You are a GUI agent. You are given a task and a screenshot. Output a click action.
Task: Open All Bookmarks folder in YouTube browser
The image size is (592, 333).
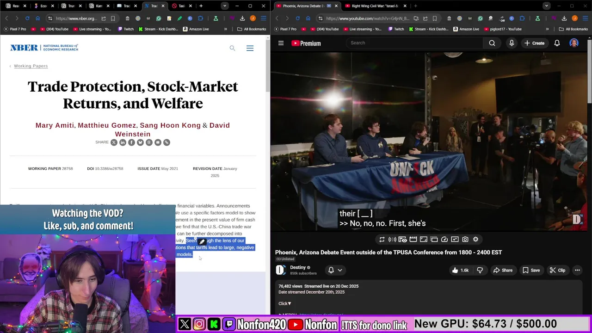573,29
